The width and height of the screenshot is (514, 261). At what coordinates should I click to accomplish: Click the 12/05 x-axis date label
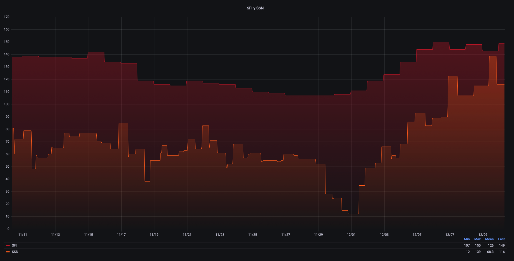[x=417, y=235]
